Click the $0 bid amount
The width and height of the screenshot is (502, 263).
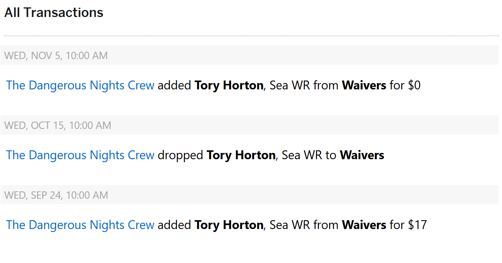(414, 85)
